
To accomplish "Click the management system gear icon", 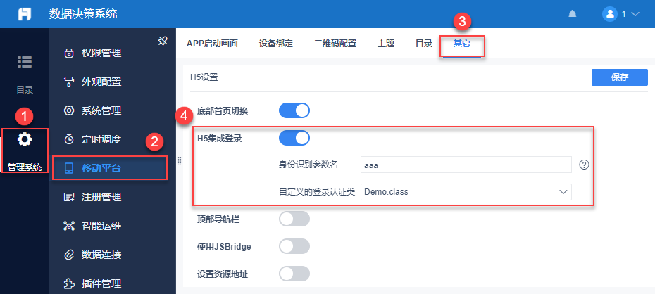I will pos(25,139).
